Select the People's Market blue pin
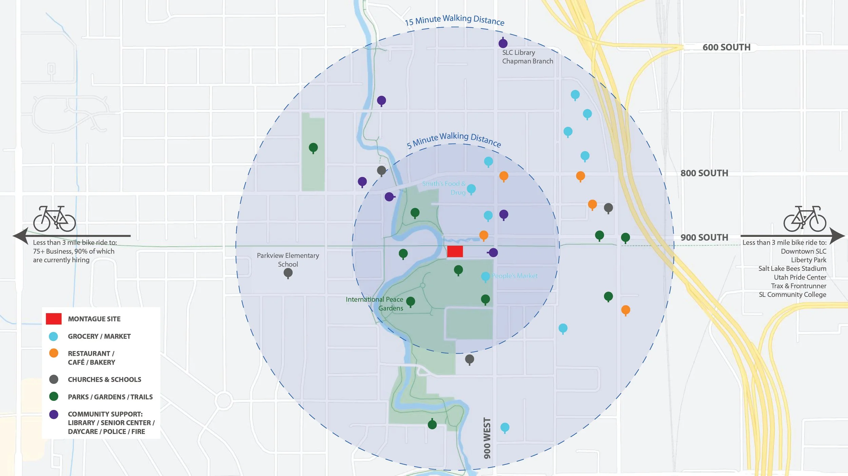The image size is (848, 476). 485,276
